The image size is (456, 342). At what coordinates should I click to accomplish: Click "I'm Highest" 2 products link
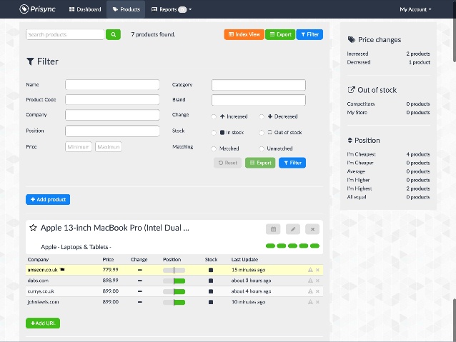click(x=388, y=188)
